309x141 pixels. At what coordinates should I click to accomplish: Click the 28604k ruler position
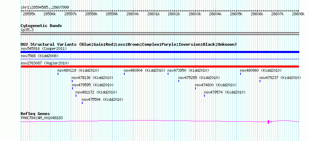coord(215,14)
